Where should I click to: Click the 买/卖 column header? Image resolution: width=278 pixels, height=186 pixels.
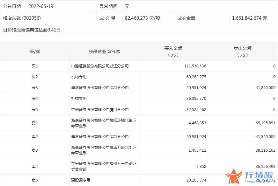click(35, 52)
